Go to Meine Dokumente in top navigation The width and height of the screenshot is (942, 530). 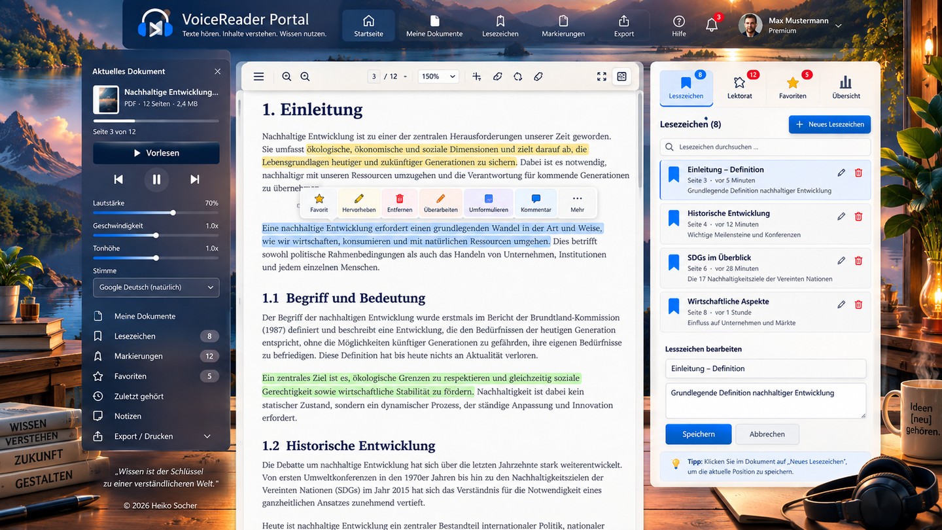[x=434, y=26]
